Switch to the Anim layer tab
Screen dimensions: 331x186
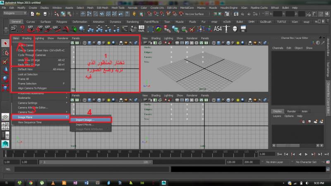click(305, 111)
